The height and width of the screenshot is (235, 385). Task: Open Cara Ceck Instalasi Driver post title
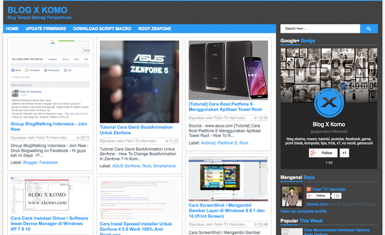[49, 223]
